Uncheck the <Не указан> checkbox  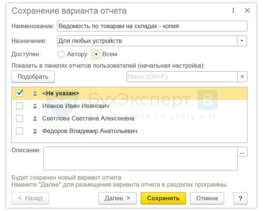(x=19, y=93)
